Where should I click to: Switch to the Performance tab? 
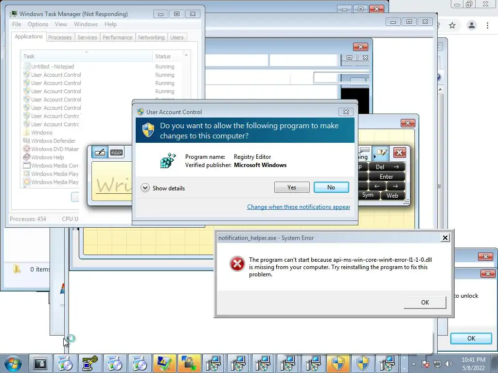[x=118, y=37]
